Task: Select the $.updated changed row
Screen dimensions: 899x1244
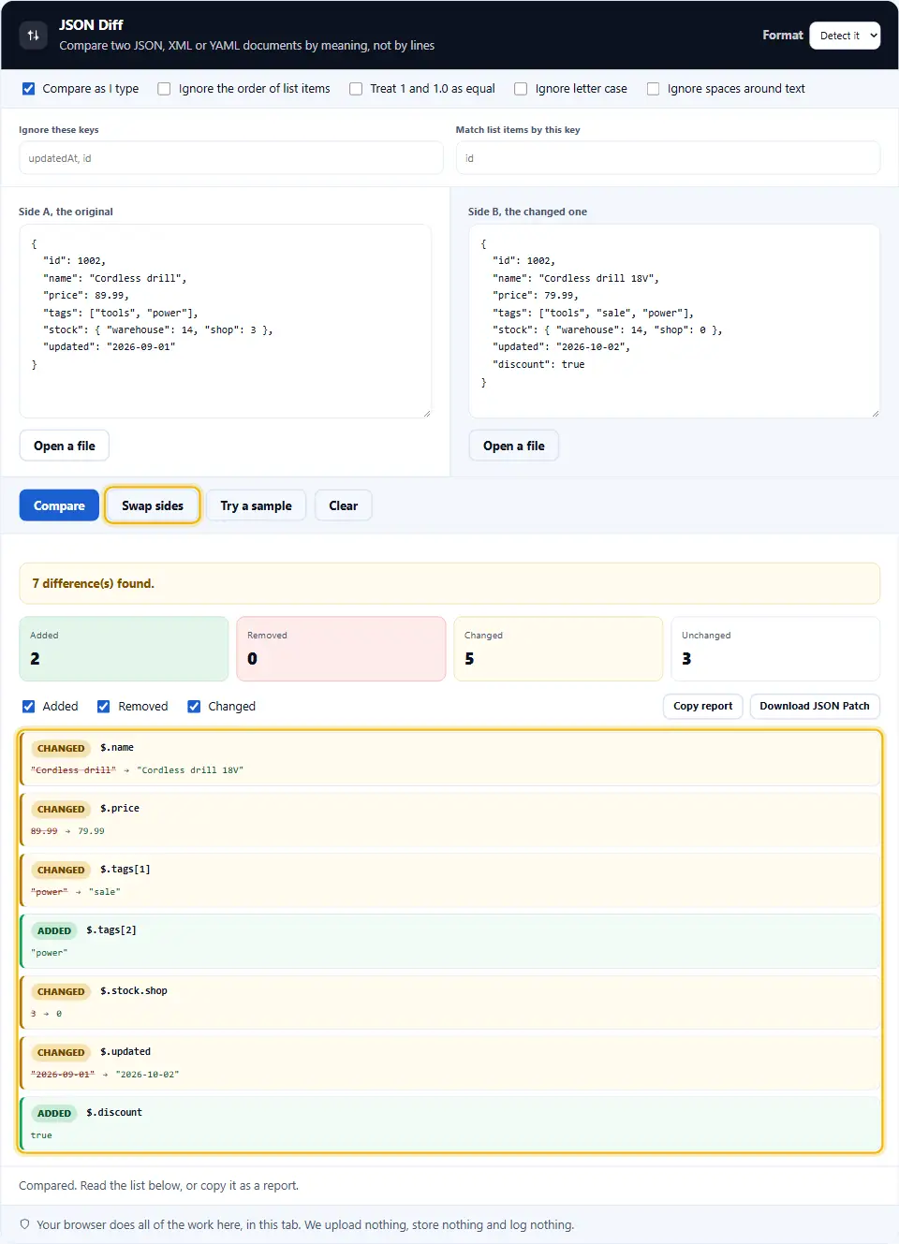Action: click(x=449, y=1062)
